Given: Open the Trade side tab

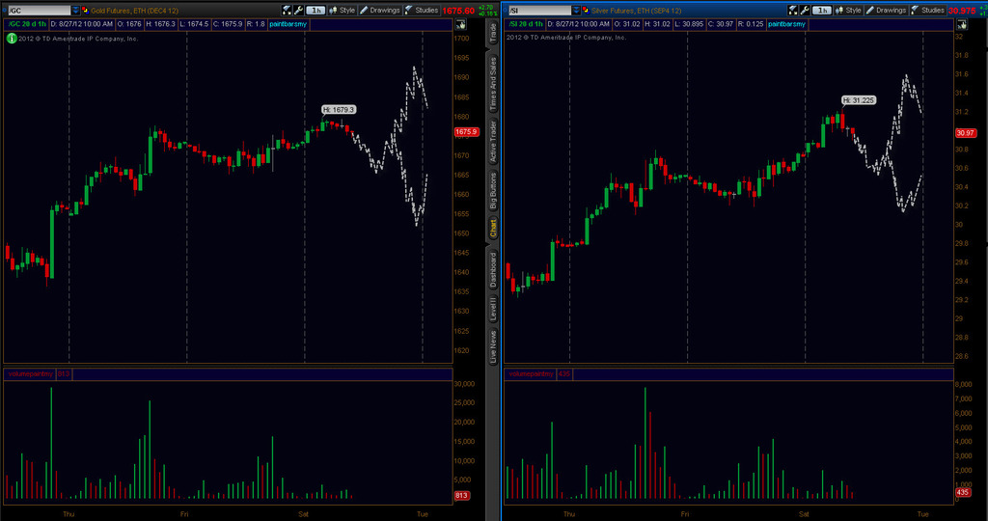Looking at the screenshot, I should (x=493, y=33).
